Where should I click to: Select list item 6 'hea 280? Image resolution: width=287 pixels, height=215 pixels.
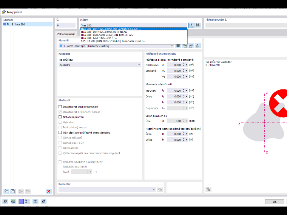click(x=28, y=24)
